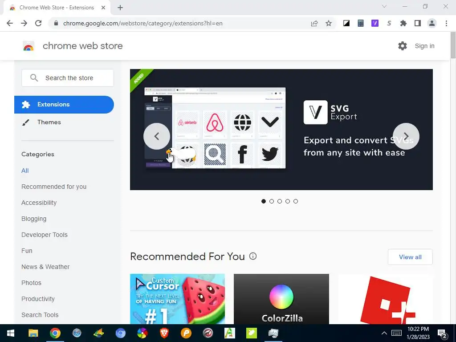Reload the Chrome Web Store page
The image size is (456, 342).
tap(38, 23)
